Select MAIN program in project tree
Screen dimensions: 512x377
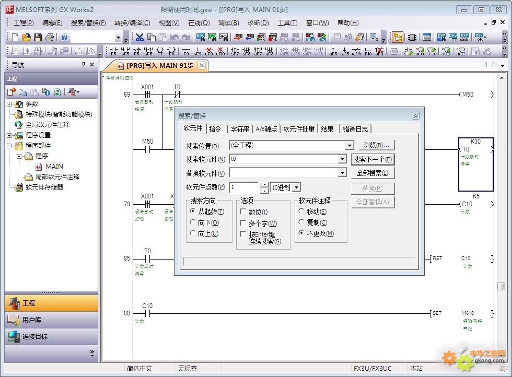54,167
